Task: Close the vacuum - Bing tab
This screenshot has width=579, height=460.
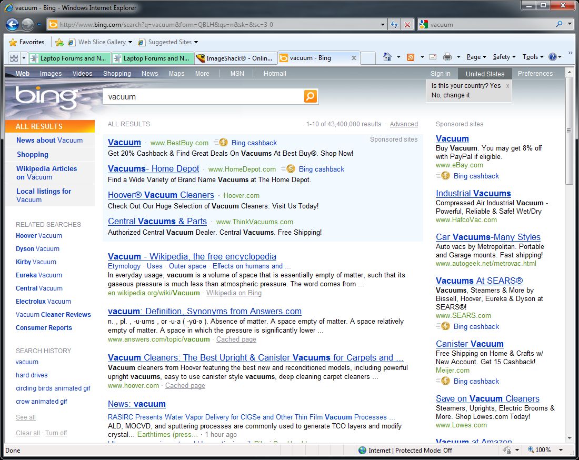Action: [354, 58]
